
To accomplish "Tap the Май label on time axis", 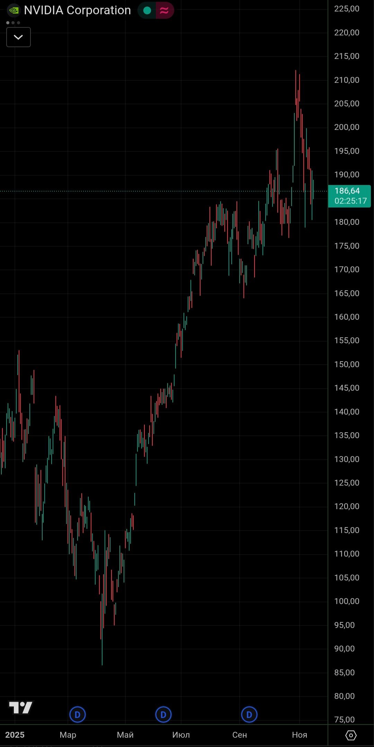I will tap(125, 735).
